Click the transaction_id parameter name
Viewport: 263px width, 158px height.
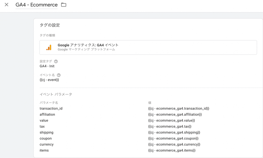coord(51,109)
